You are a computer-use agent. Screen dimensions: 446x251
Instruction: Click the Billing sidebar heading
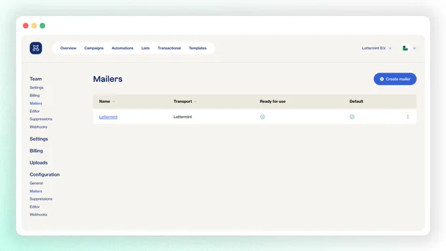pos(36,151)
